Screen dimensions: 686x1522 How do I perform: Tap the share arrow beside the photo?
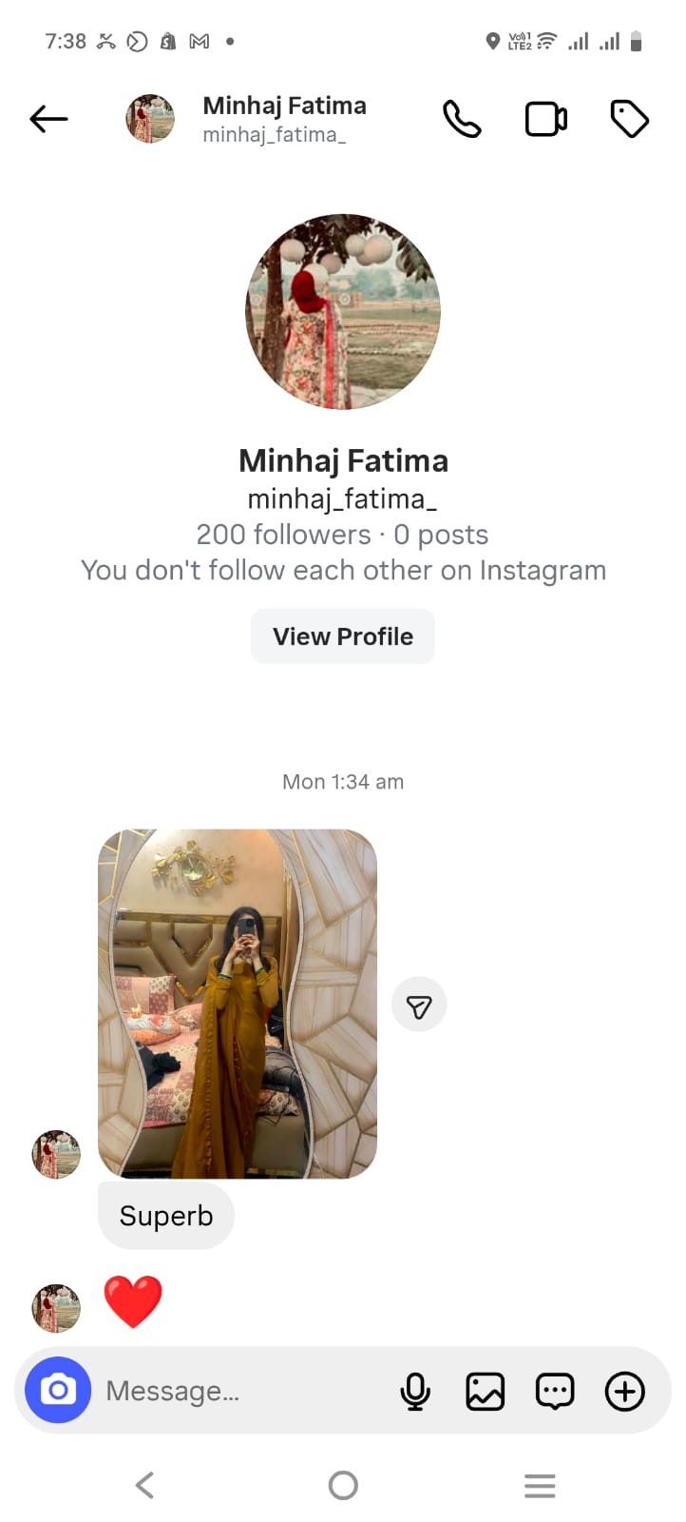tap(419, 1005)
